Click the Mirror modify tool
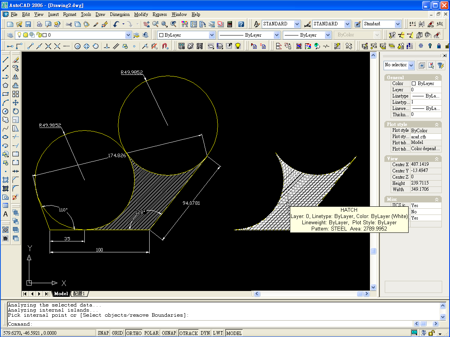 point(16,77)
